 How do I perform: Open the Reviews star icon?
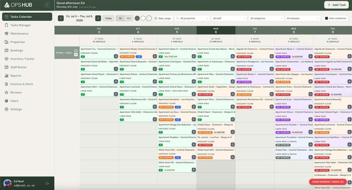[7, 93]
